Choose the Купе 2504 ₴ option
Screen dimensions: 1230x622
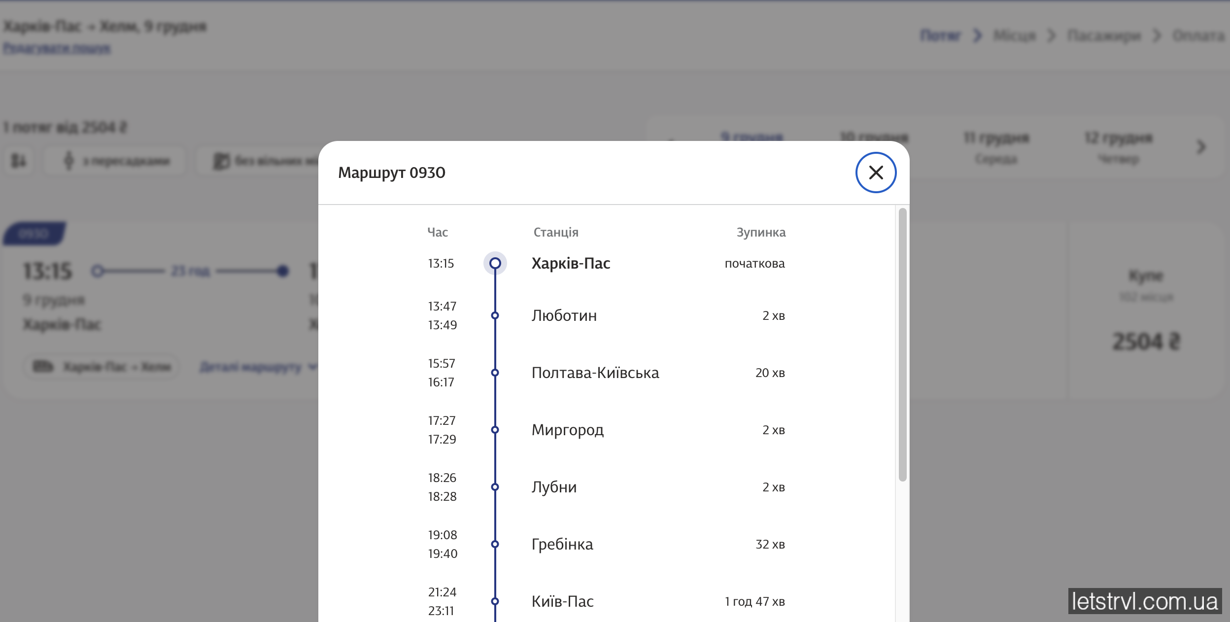(x=1146, y=311)
